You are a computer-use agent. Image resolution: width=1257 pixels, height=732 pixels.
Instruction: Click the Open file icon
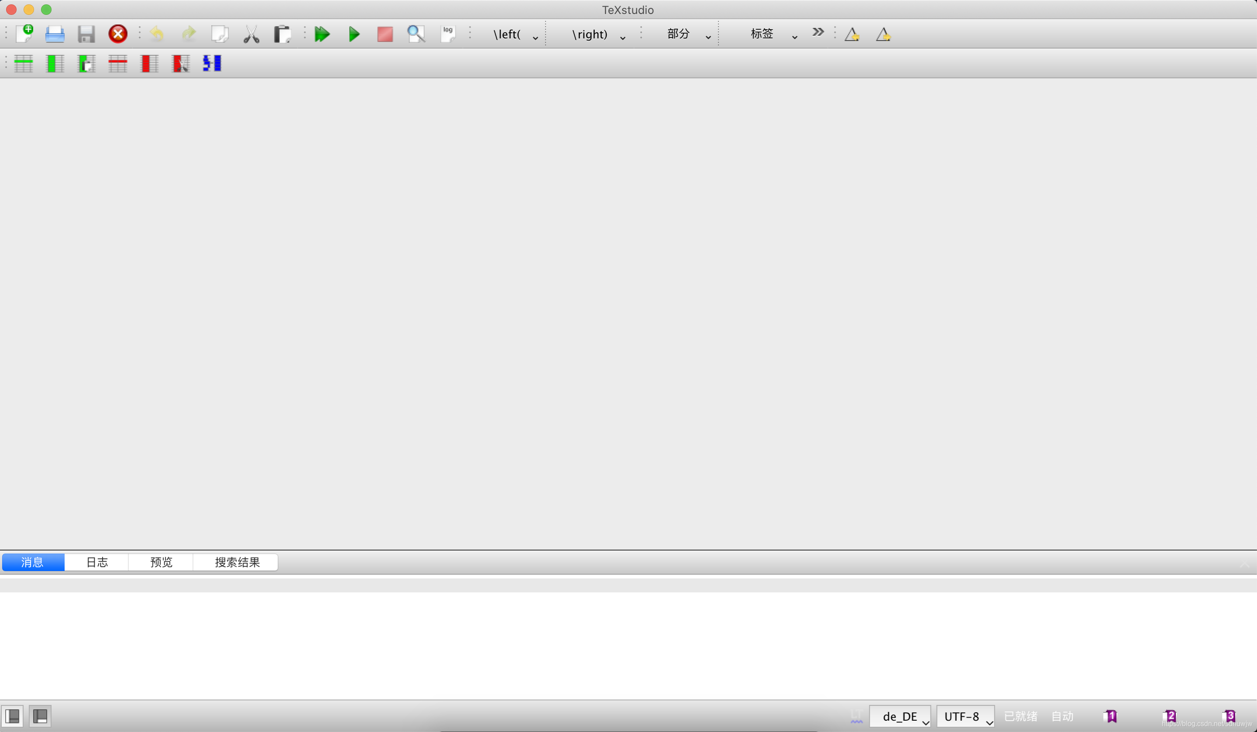tap(55, 34)
